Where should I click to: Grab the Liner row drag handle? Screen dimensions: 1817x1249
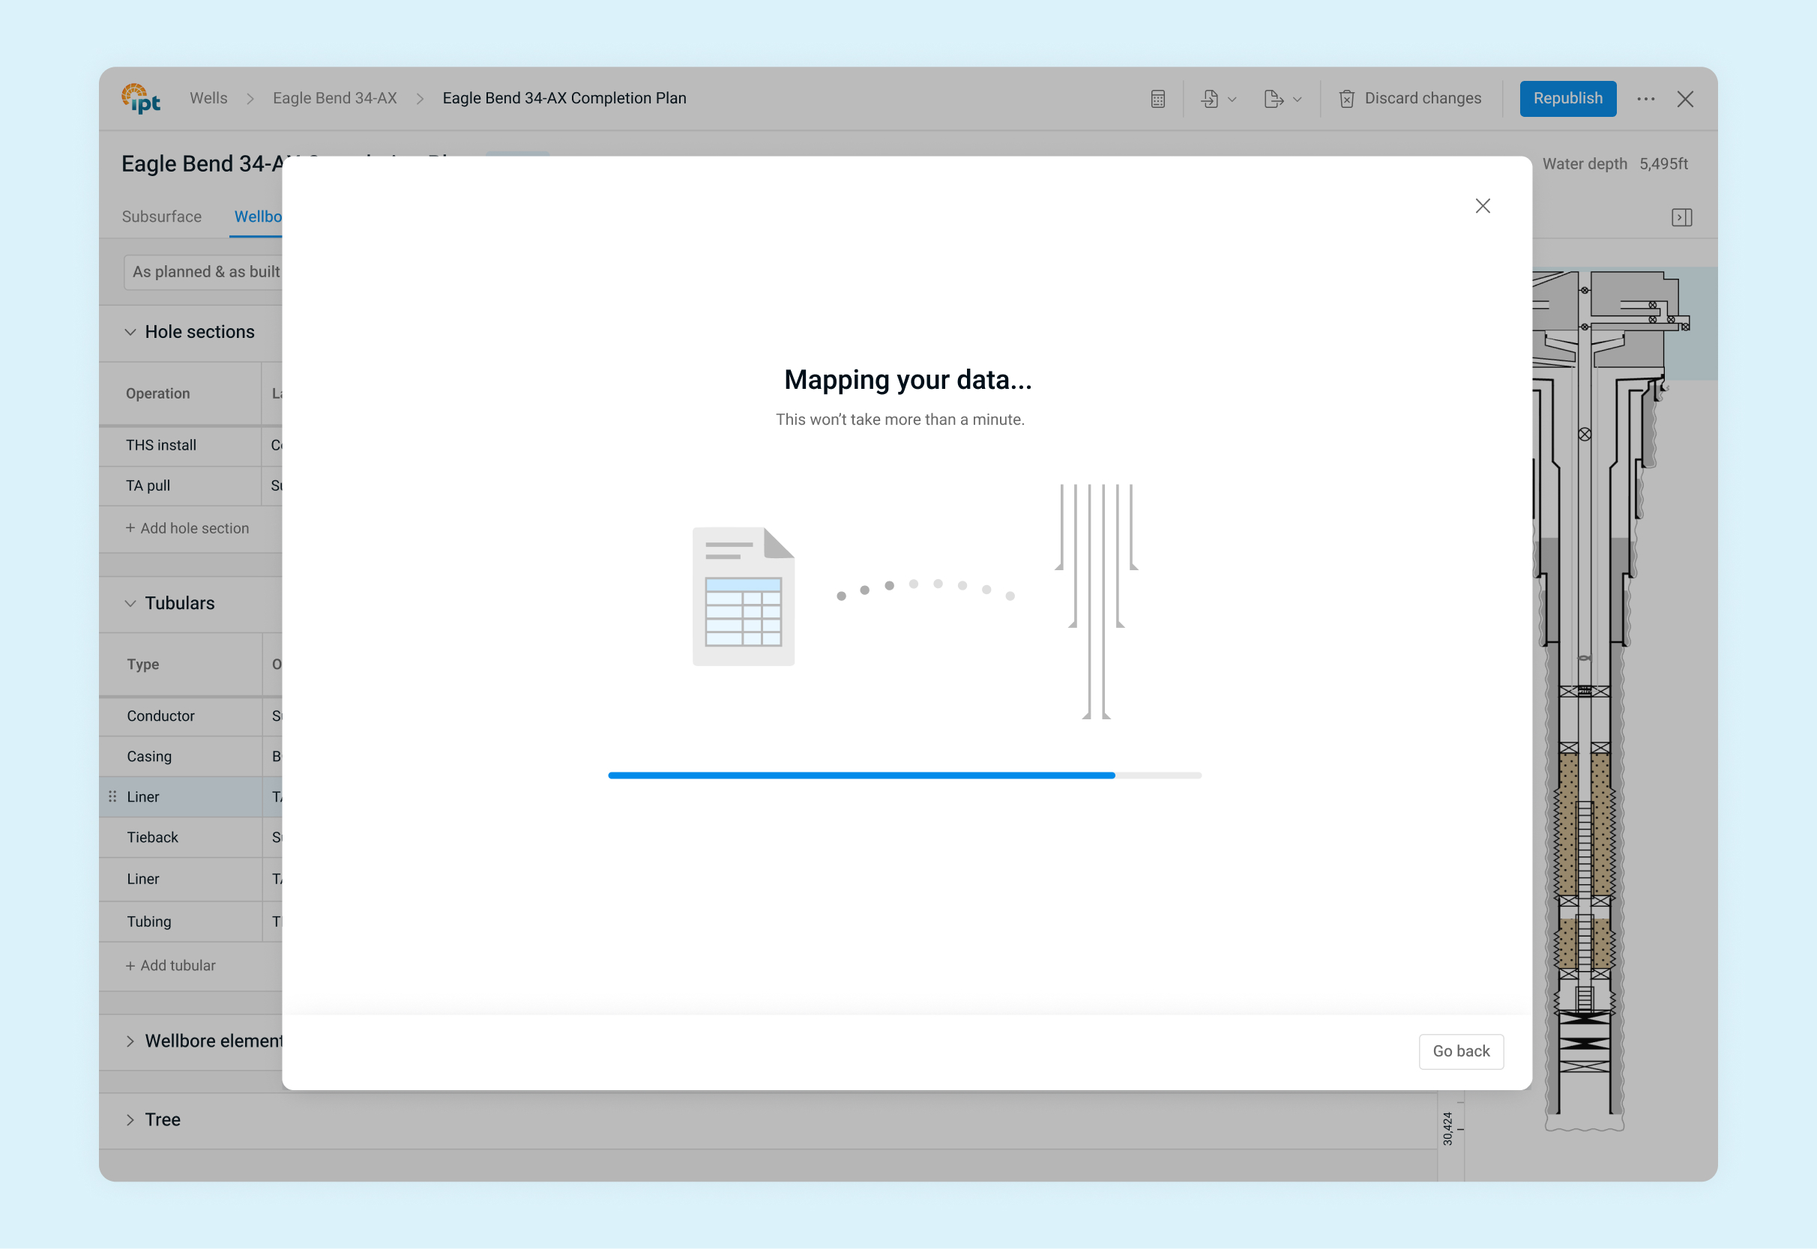coord(112,796)
